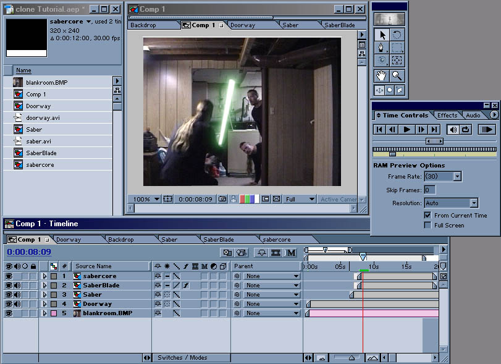
Task: Enable the Full Screen checkbox
Action: coord(427,225)
